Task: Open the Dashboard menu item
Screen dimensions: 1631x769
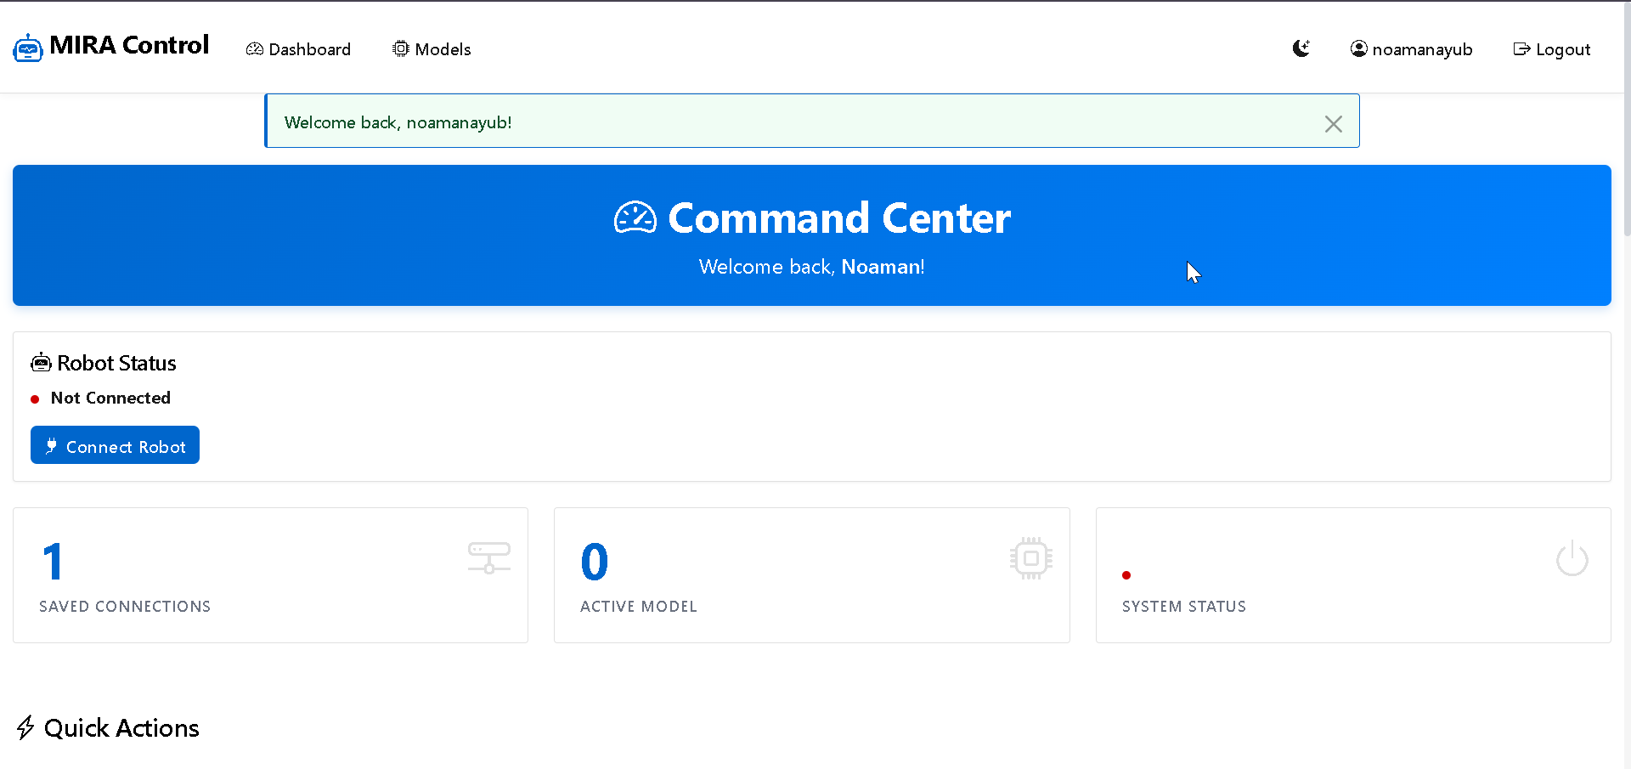Action: coord(298,49)
